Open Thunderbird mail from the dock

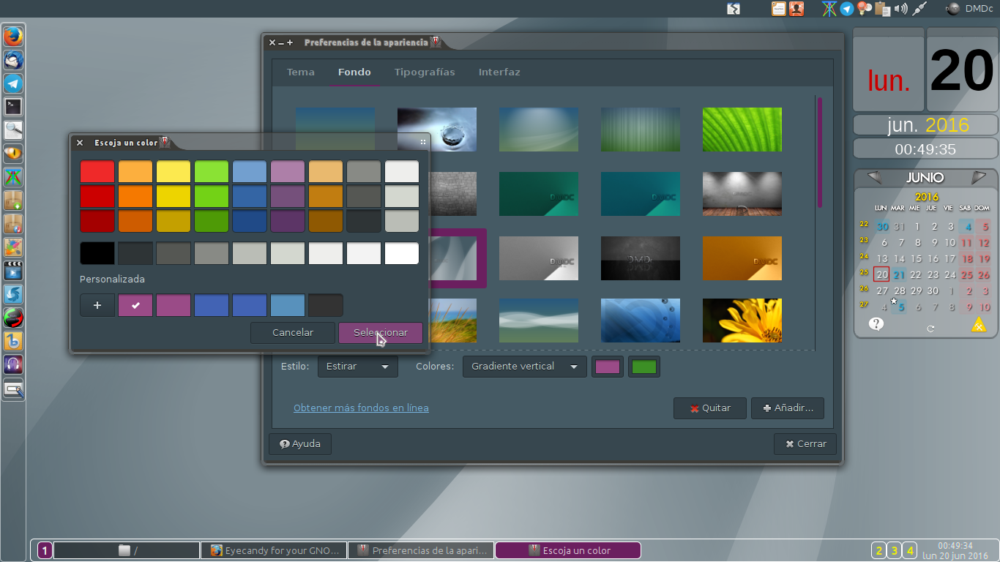[x=13, y=59]
